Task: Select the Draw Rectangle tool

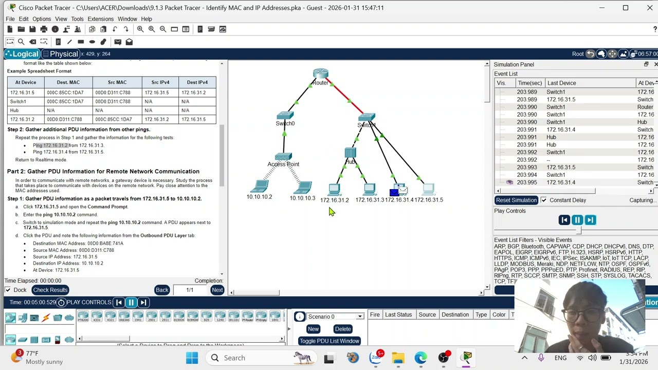Action: (x=81, y=42)
